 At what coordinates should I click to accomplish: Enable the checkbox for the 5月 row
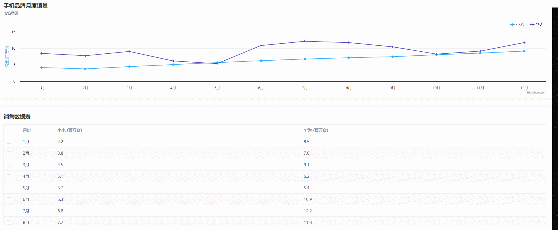9,188
